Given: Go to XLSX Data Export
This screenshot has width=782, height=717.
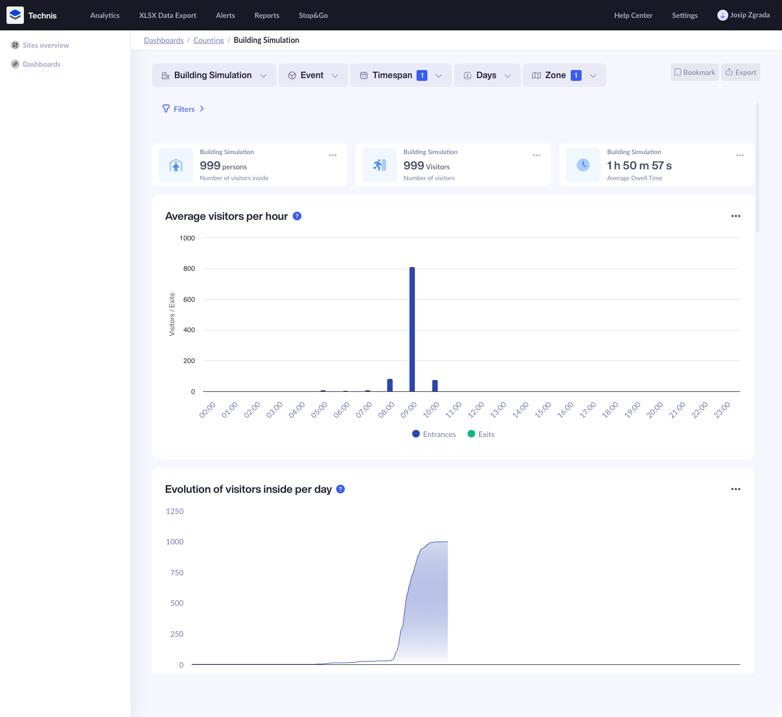Looking at the screenshot, I should 167,15.
